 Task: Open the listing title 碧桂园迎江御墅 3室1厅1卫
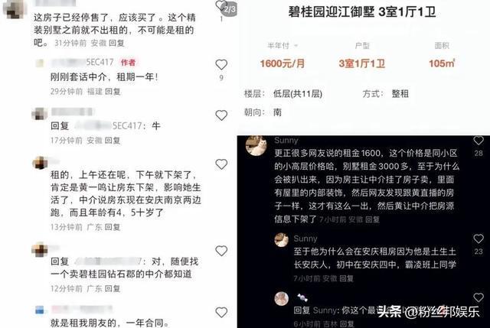[x=362, y=12]
